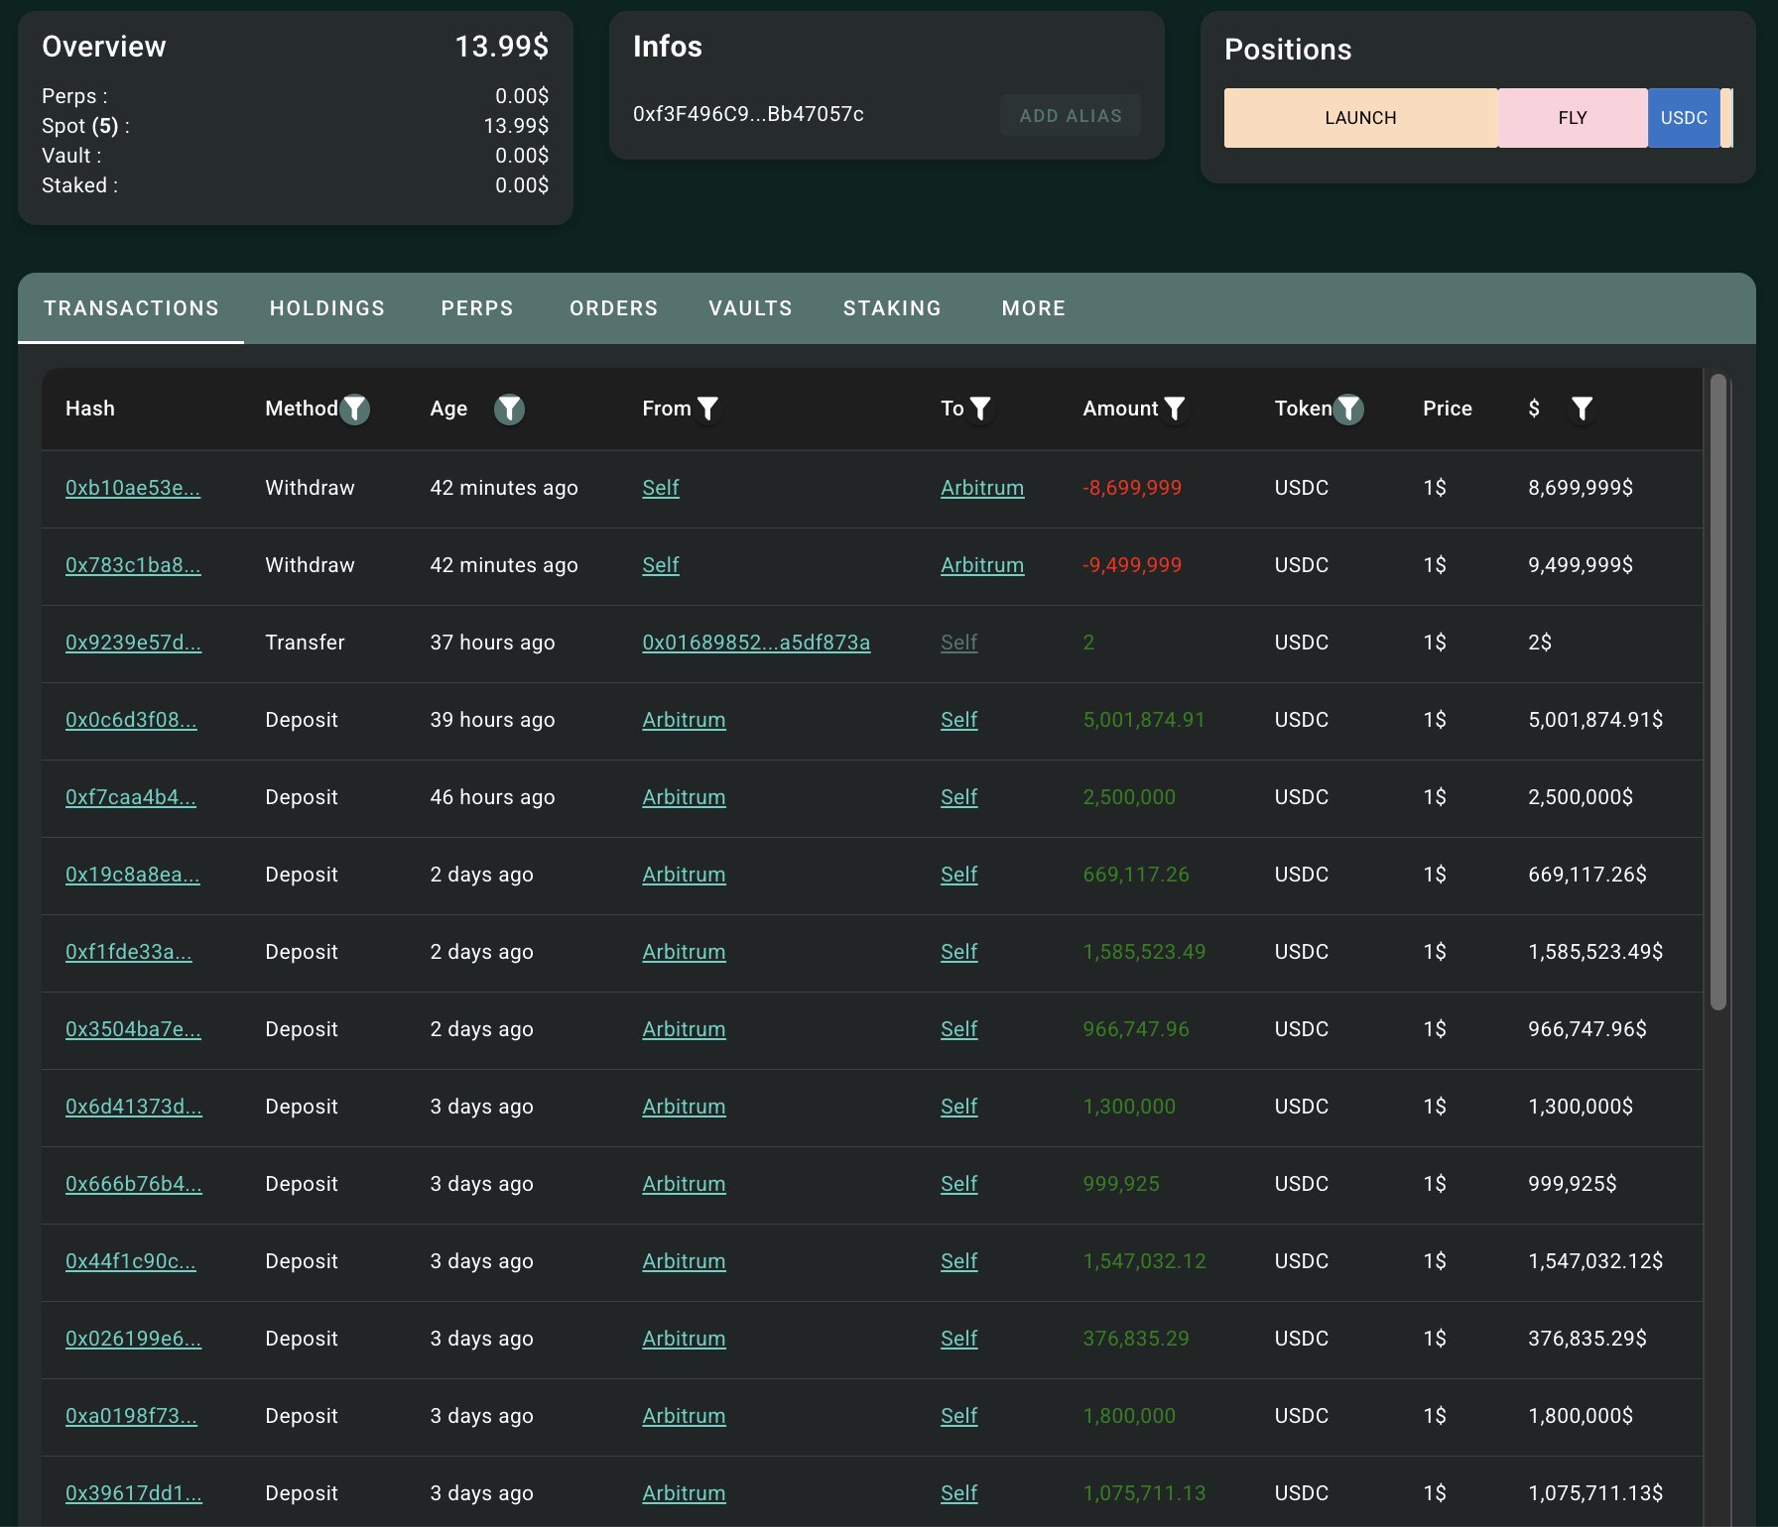
Task: Open the Perps tab
Action: tap(477, 308)
